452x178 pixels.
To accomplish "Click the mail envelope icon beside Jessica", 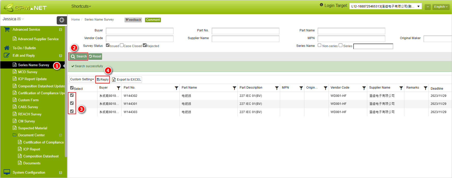I will click(19, 19).
